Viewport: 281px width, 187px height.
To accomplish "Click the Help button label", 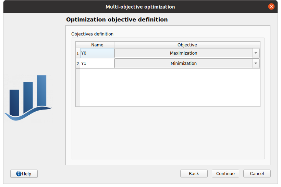I will click(x=27, y=174).
